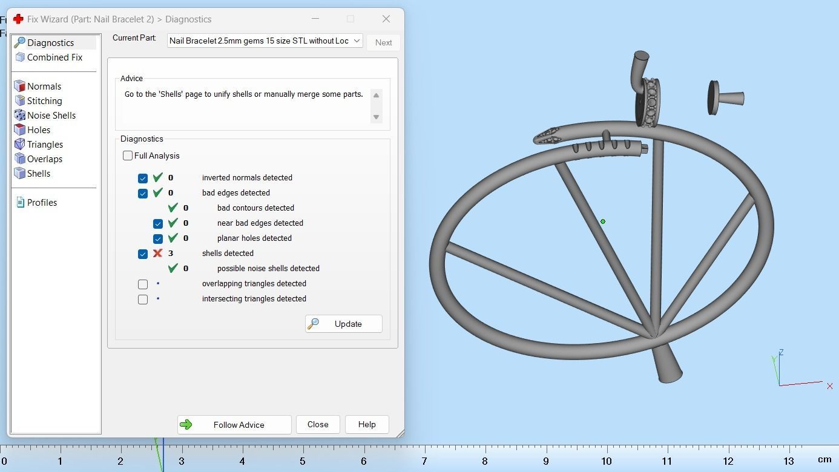839x472 pixels.
Task: Click Follow Advice button
Action: point(234,425)
